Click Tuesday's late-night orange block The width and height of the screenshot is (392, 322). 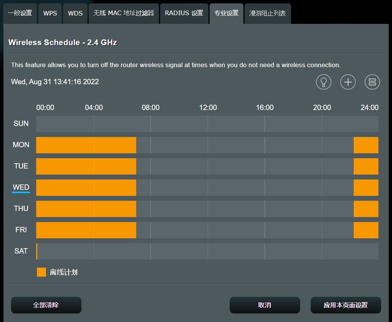(366, 166)
